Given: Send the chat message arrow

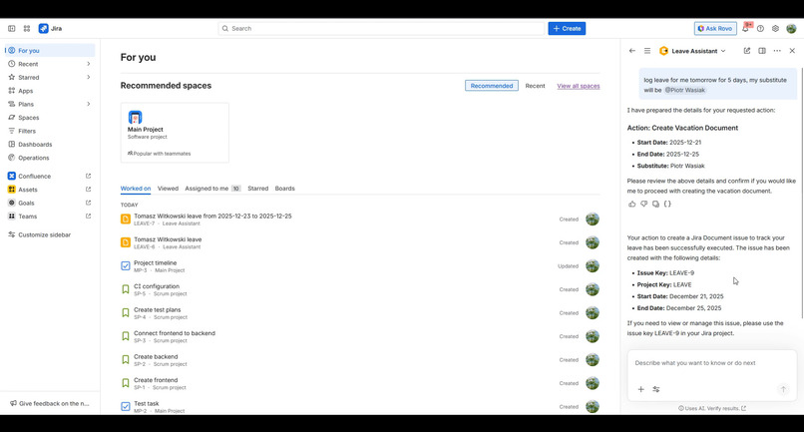Looking at the screenshot, I should [x=783, y=389].
